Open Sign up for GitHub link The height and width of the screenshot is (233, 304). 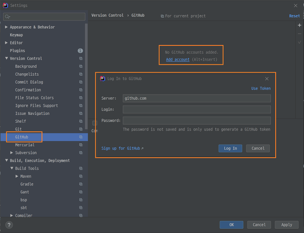click(122, 148)
